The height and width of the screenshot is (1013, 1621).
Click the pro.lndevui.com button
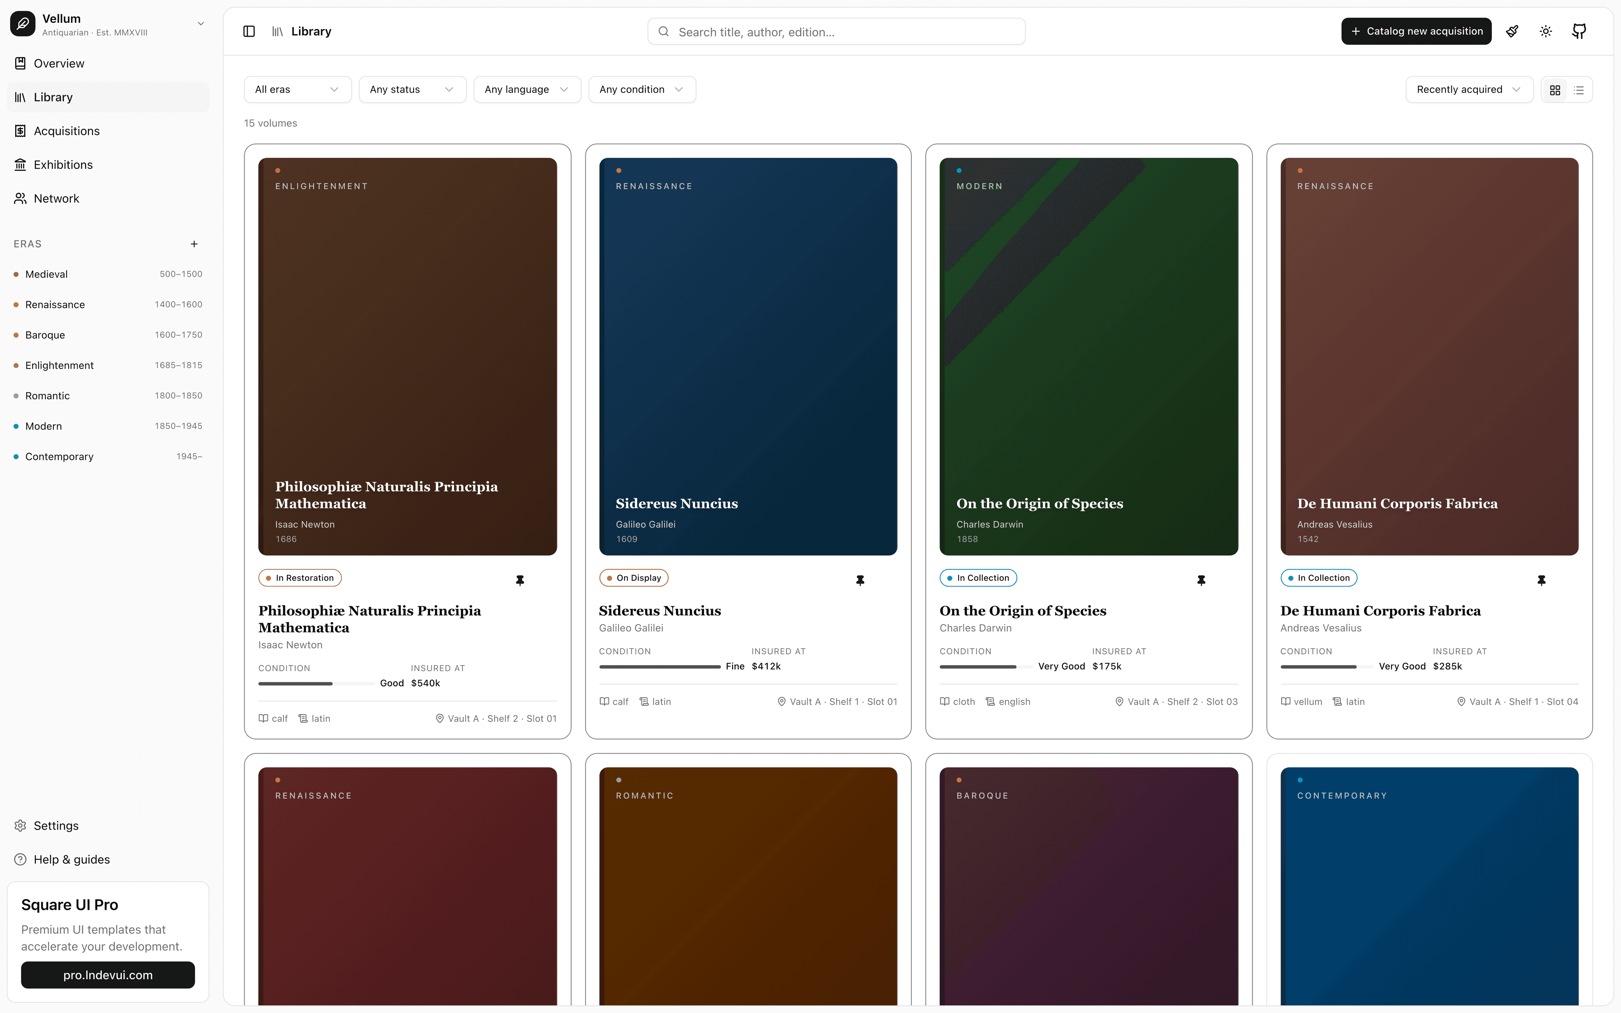tap(108, 975)
